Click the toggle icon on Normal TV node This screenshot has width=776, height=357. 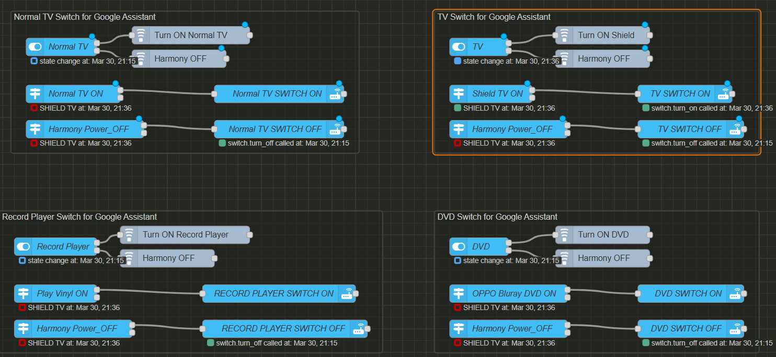tap(35, 47)
